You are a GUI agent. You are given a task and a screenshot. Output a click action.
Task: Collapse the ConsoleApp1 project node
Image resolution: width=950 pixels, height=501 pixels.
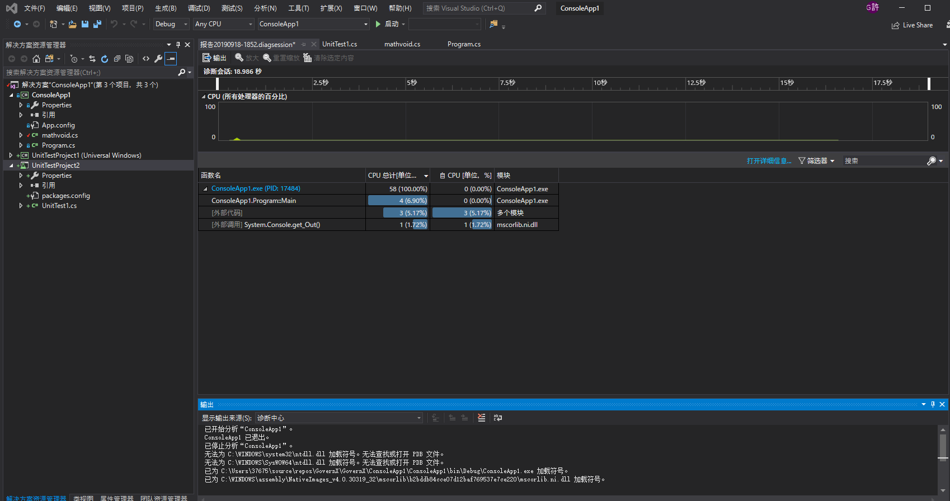(x=11, y=95)
